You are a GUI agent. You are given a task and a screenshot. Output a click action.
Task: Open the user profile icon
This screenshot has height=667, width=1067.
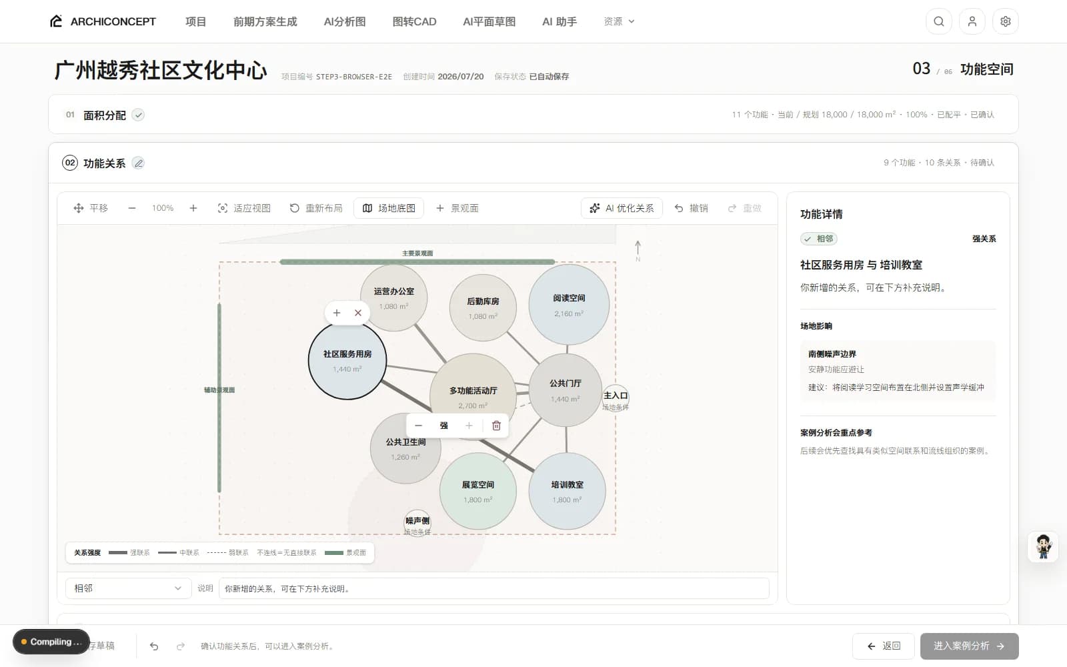tap(972, 21)
